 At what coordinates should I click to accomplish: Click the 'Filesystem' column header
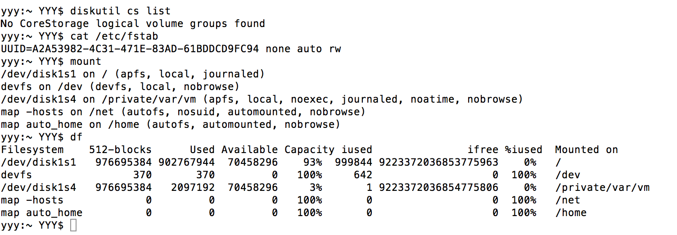[32, 149]
